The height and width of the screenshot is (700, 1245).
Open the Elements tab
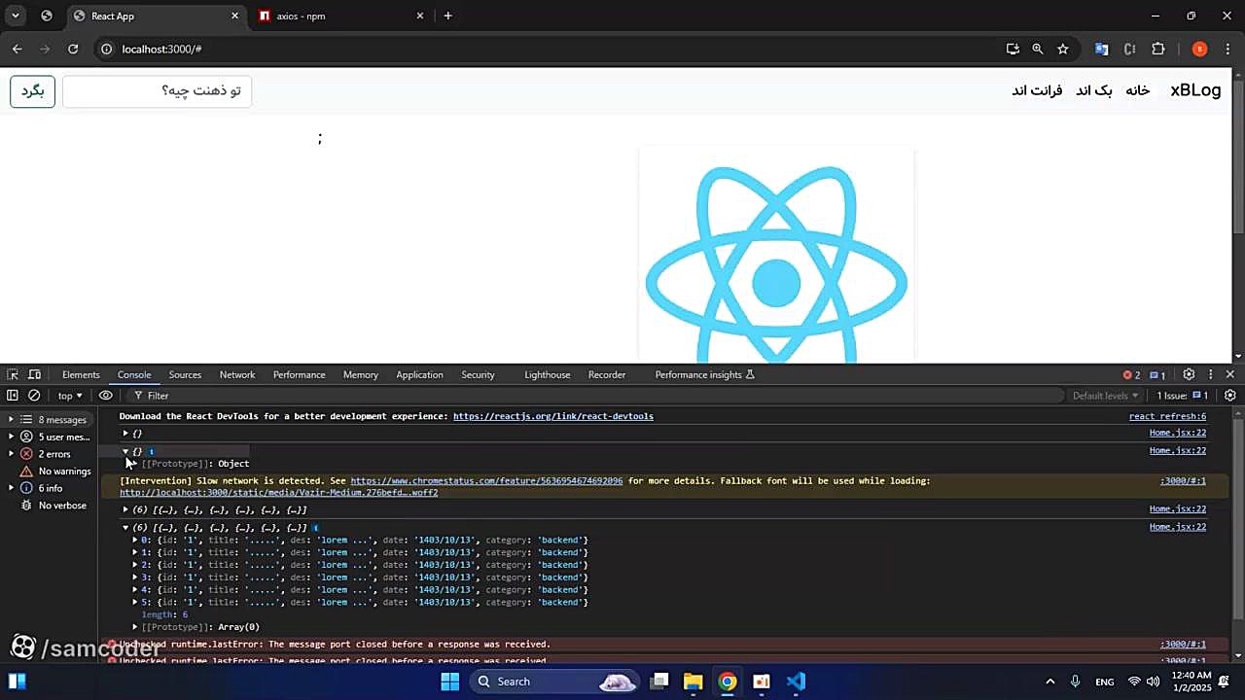[x=81, y=374]
